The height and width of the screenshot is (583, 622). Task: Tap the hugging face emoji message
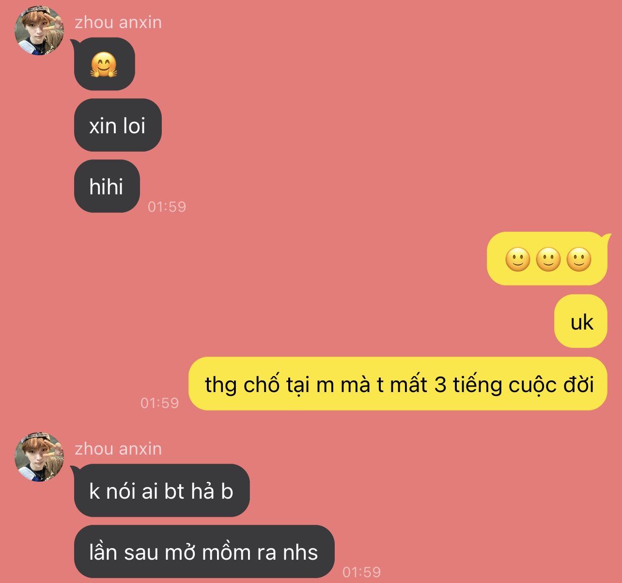(x=104, y=64)
